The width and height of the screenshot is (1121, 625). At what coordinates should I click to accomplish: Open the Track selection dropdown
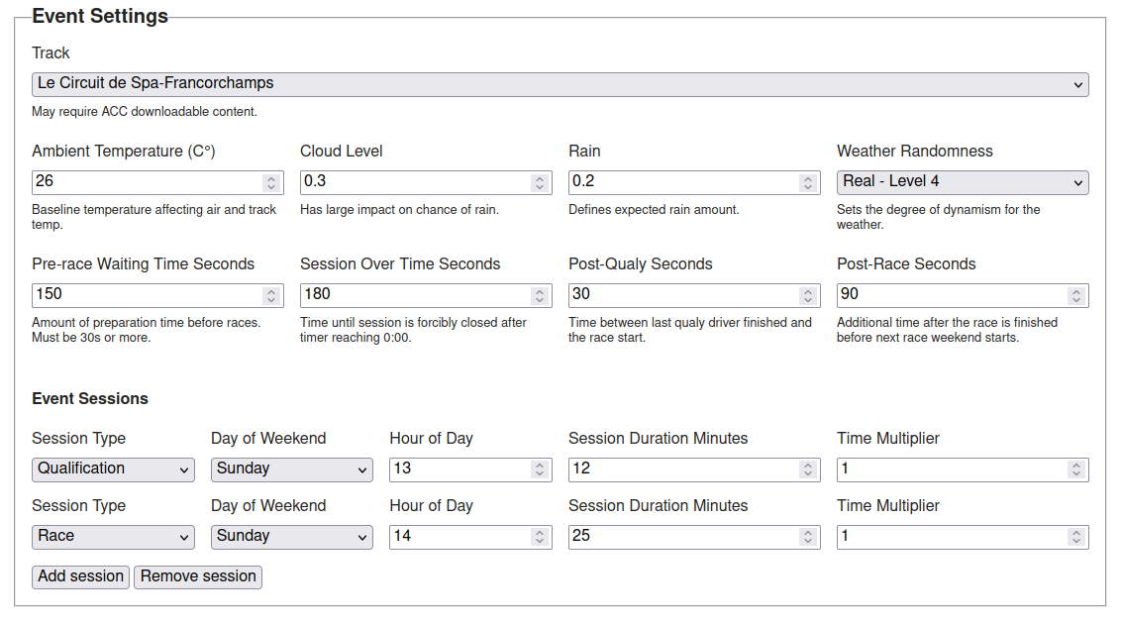pyautogui.click(x=560, y=84)
